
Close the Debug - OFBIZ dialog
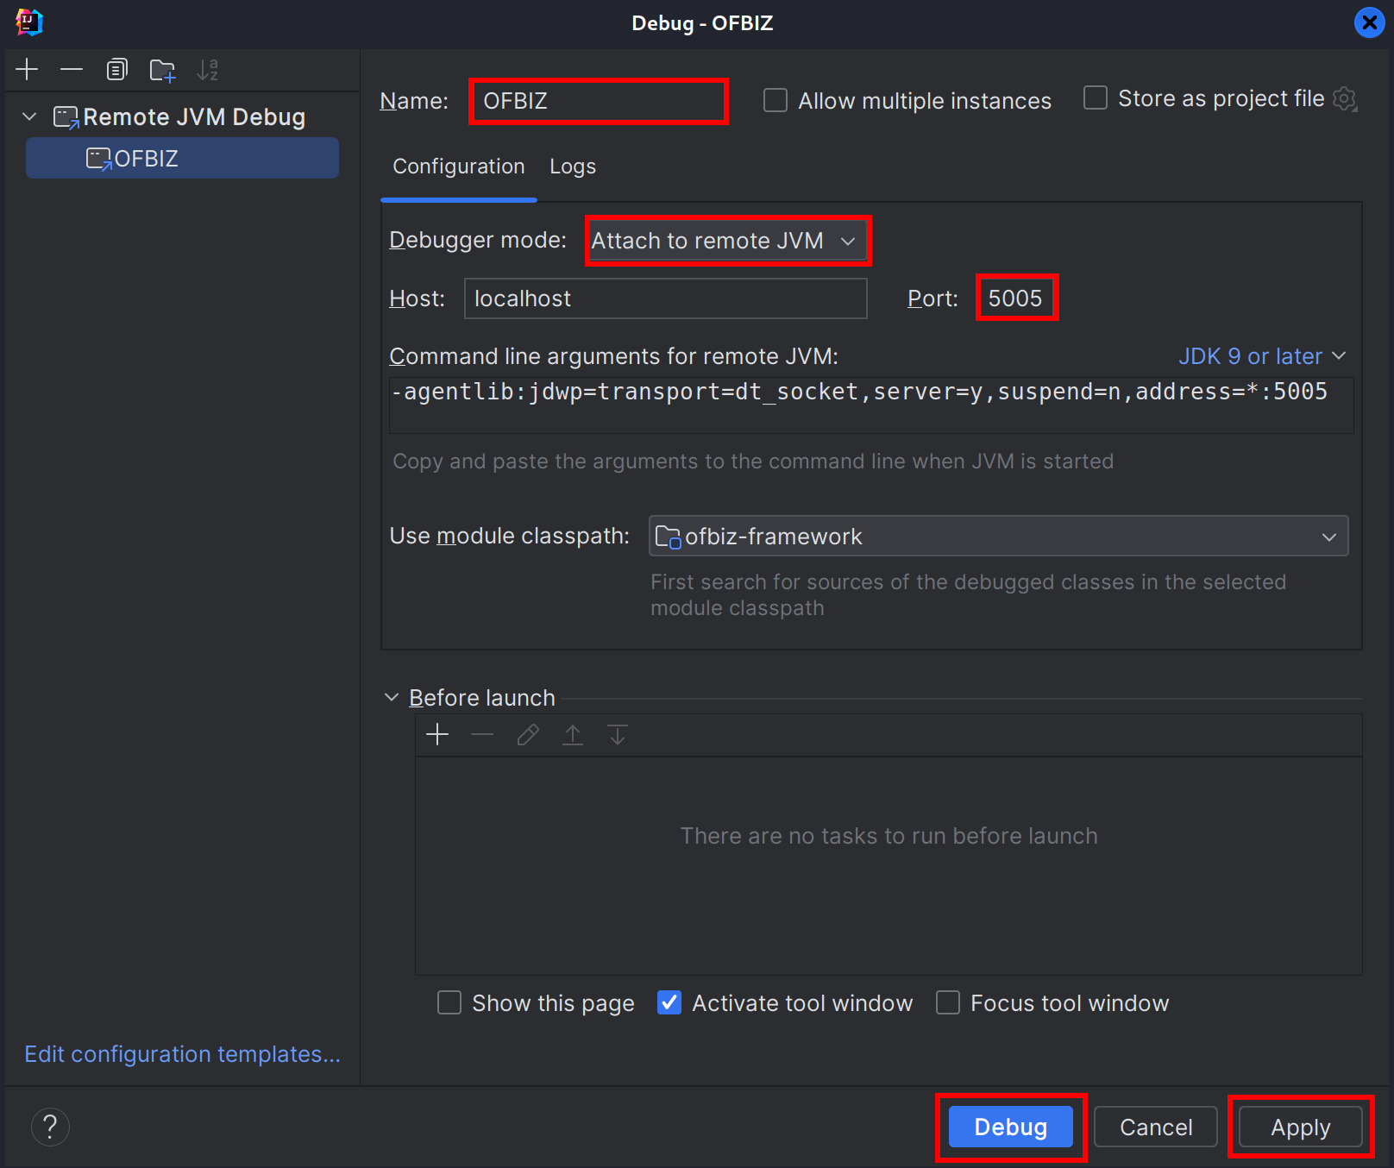click(1369, 22)
